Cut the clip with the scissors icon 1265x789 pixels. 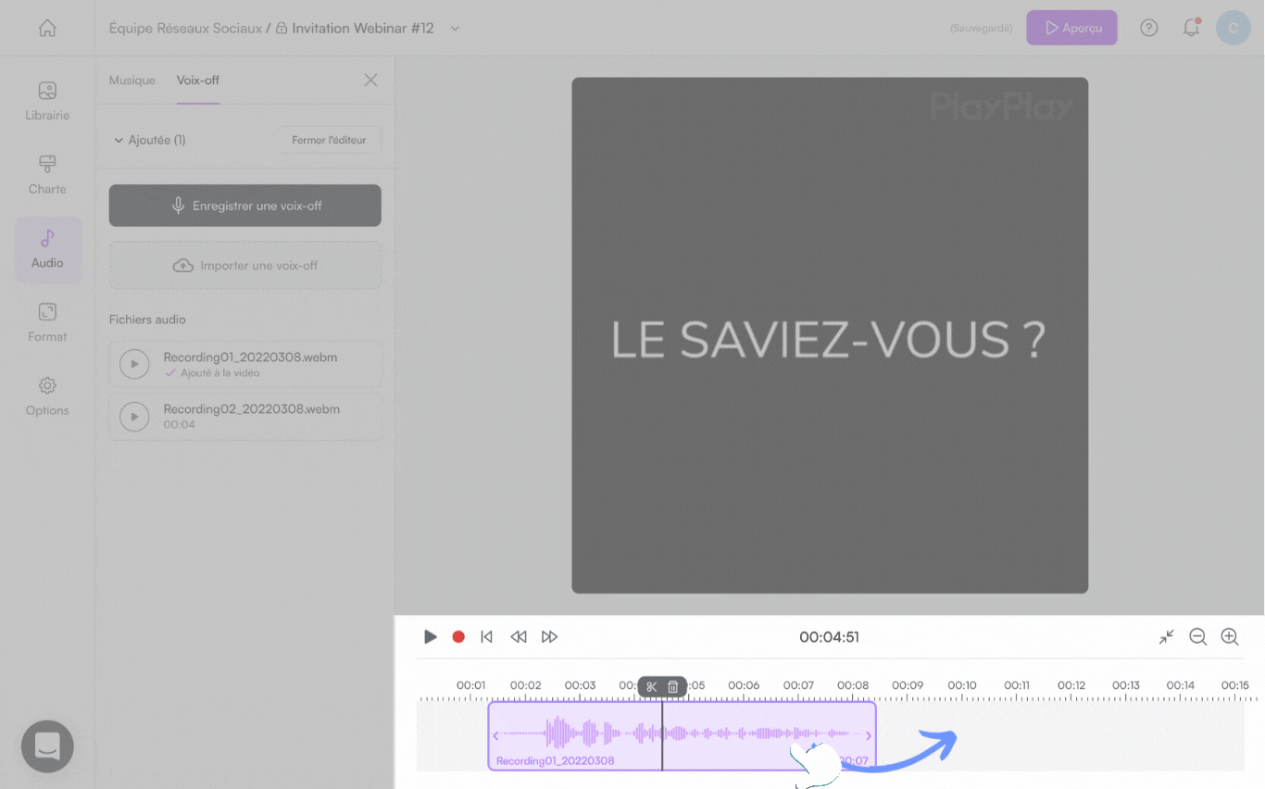[x=652, y=687]
